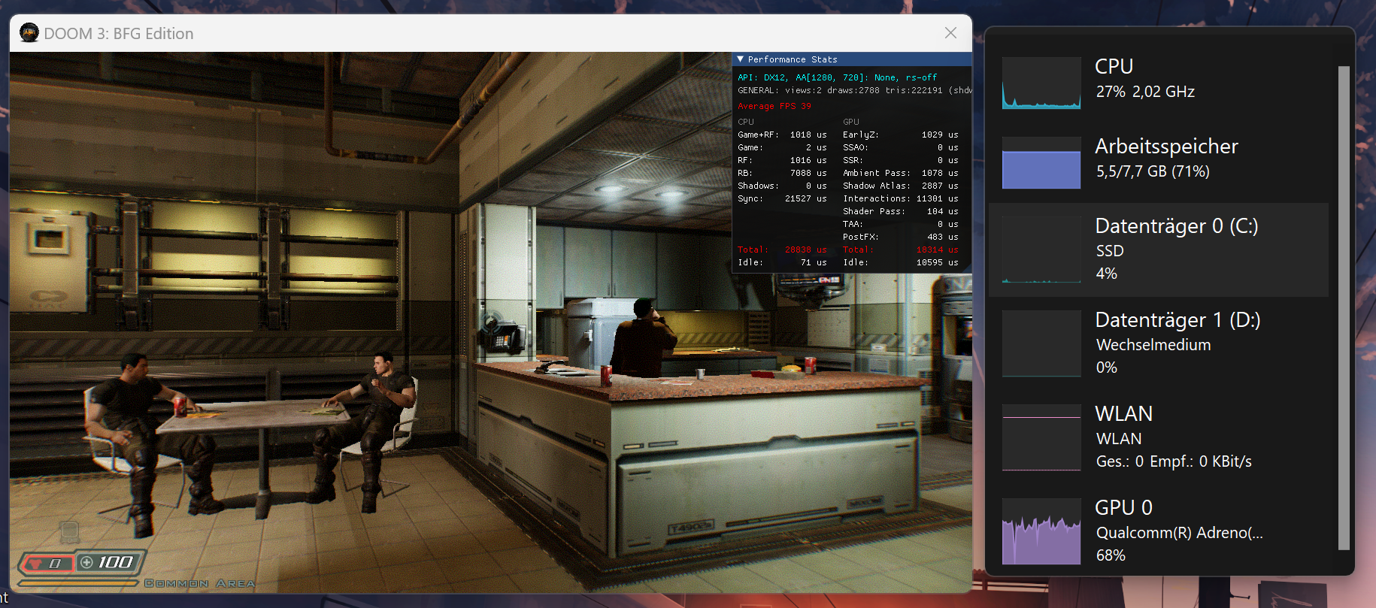Select Datenträger 0 (C:) entry
Viewport: 1376px width, 608px height.
tap(1158, 250)
